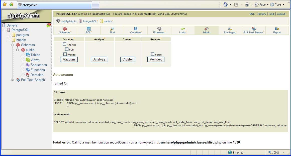Click the zabbix breadcrumb link
The height and width of the screenshot is (156, 291).
(108, 21)
